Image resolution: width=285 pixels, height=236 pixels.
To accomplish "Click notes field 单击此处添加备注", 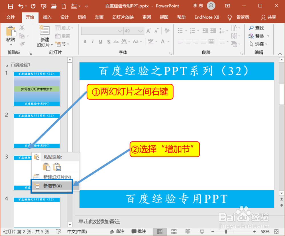I will (99, 221).
